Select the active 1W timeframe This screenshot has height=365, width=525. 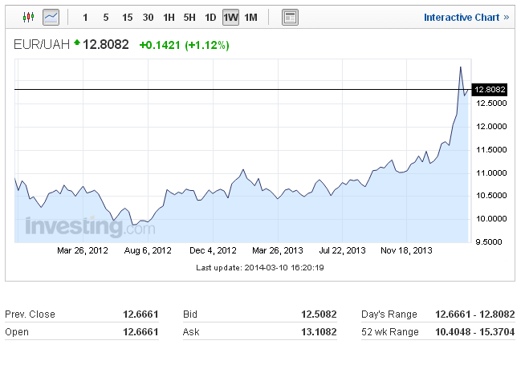pos(230,18)
